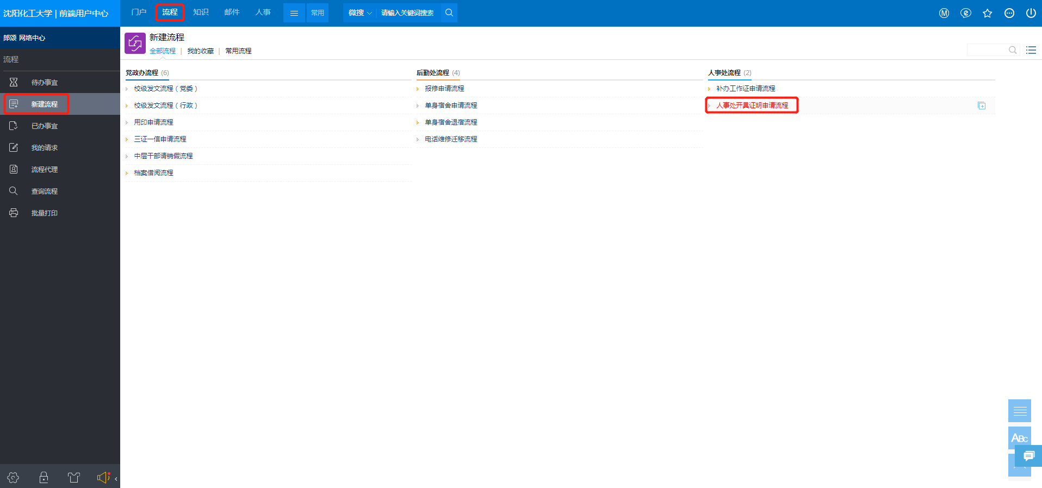
Task: Click the 郎颂 网络中心 user name
Action: click(24, 38)
